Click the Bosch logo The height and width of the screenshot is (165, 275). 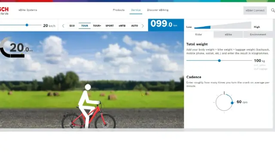point(4,11)
